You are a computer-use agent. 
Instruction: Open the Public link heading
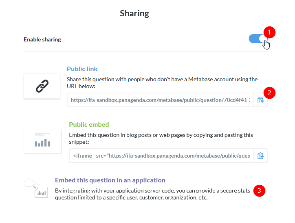tap(82, 69)
